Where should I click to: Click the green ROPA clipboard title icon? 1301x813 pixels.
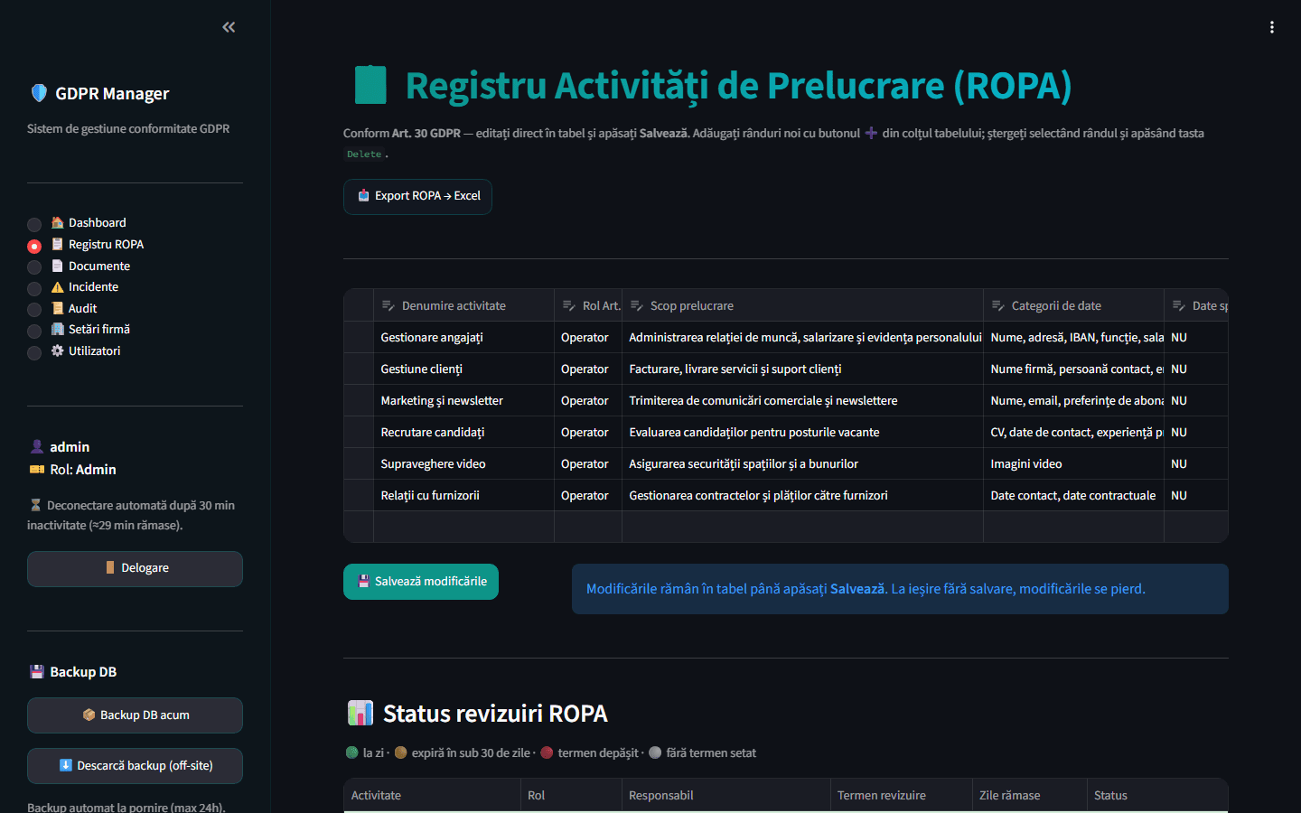click(x=370, y=85)
